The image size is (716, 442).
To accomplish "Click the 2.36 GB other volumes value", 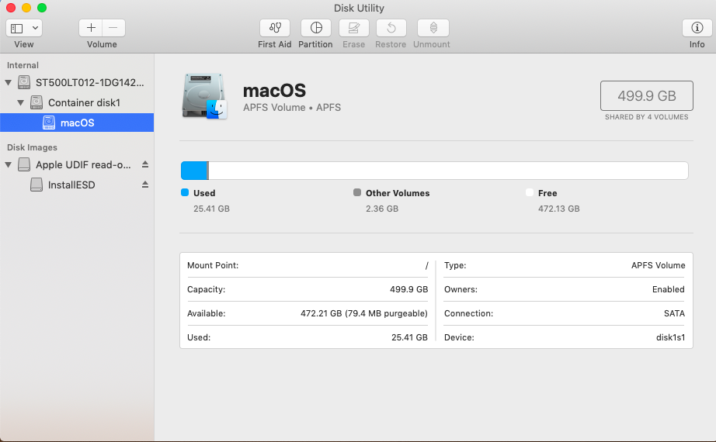I will 382,209.
